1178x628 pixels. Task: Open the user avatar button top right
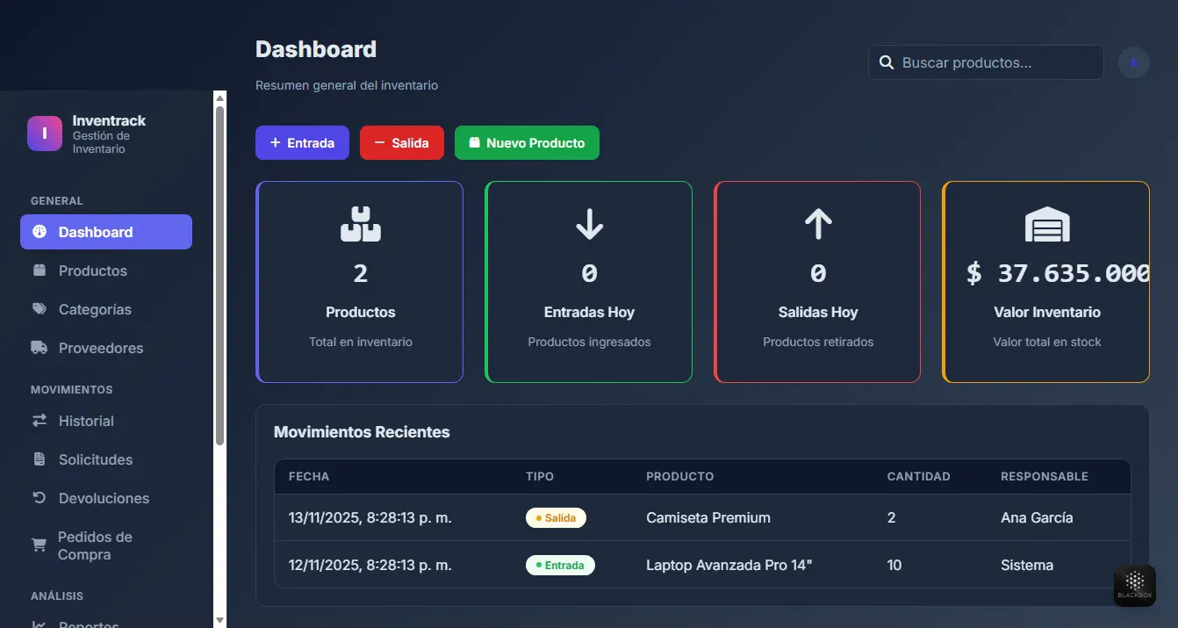(x=1133, y=61)
